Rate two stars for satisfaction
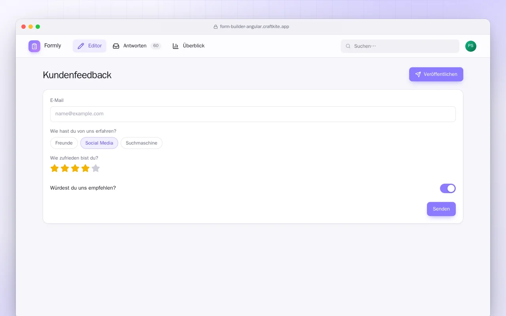506x316 pixels. click(x=65, y=168)
